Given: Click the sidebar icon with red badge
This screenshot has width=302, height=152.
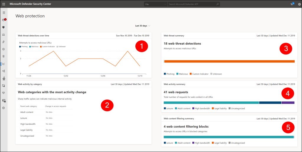Looking at the screenshot, I should coord(4,20).
